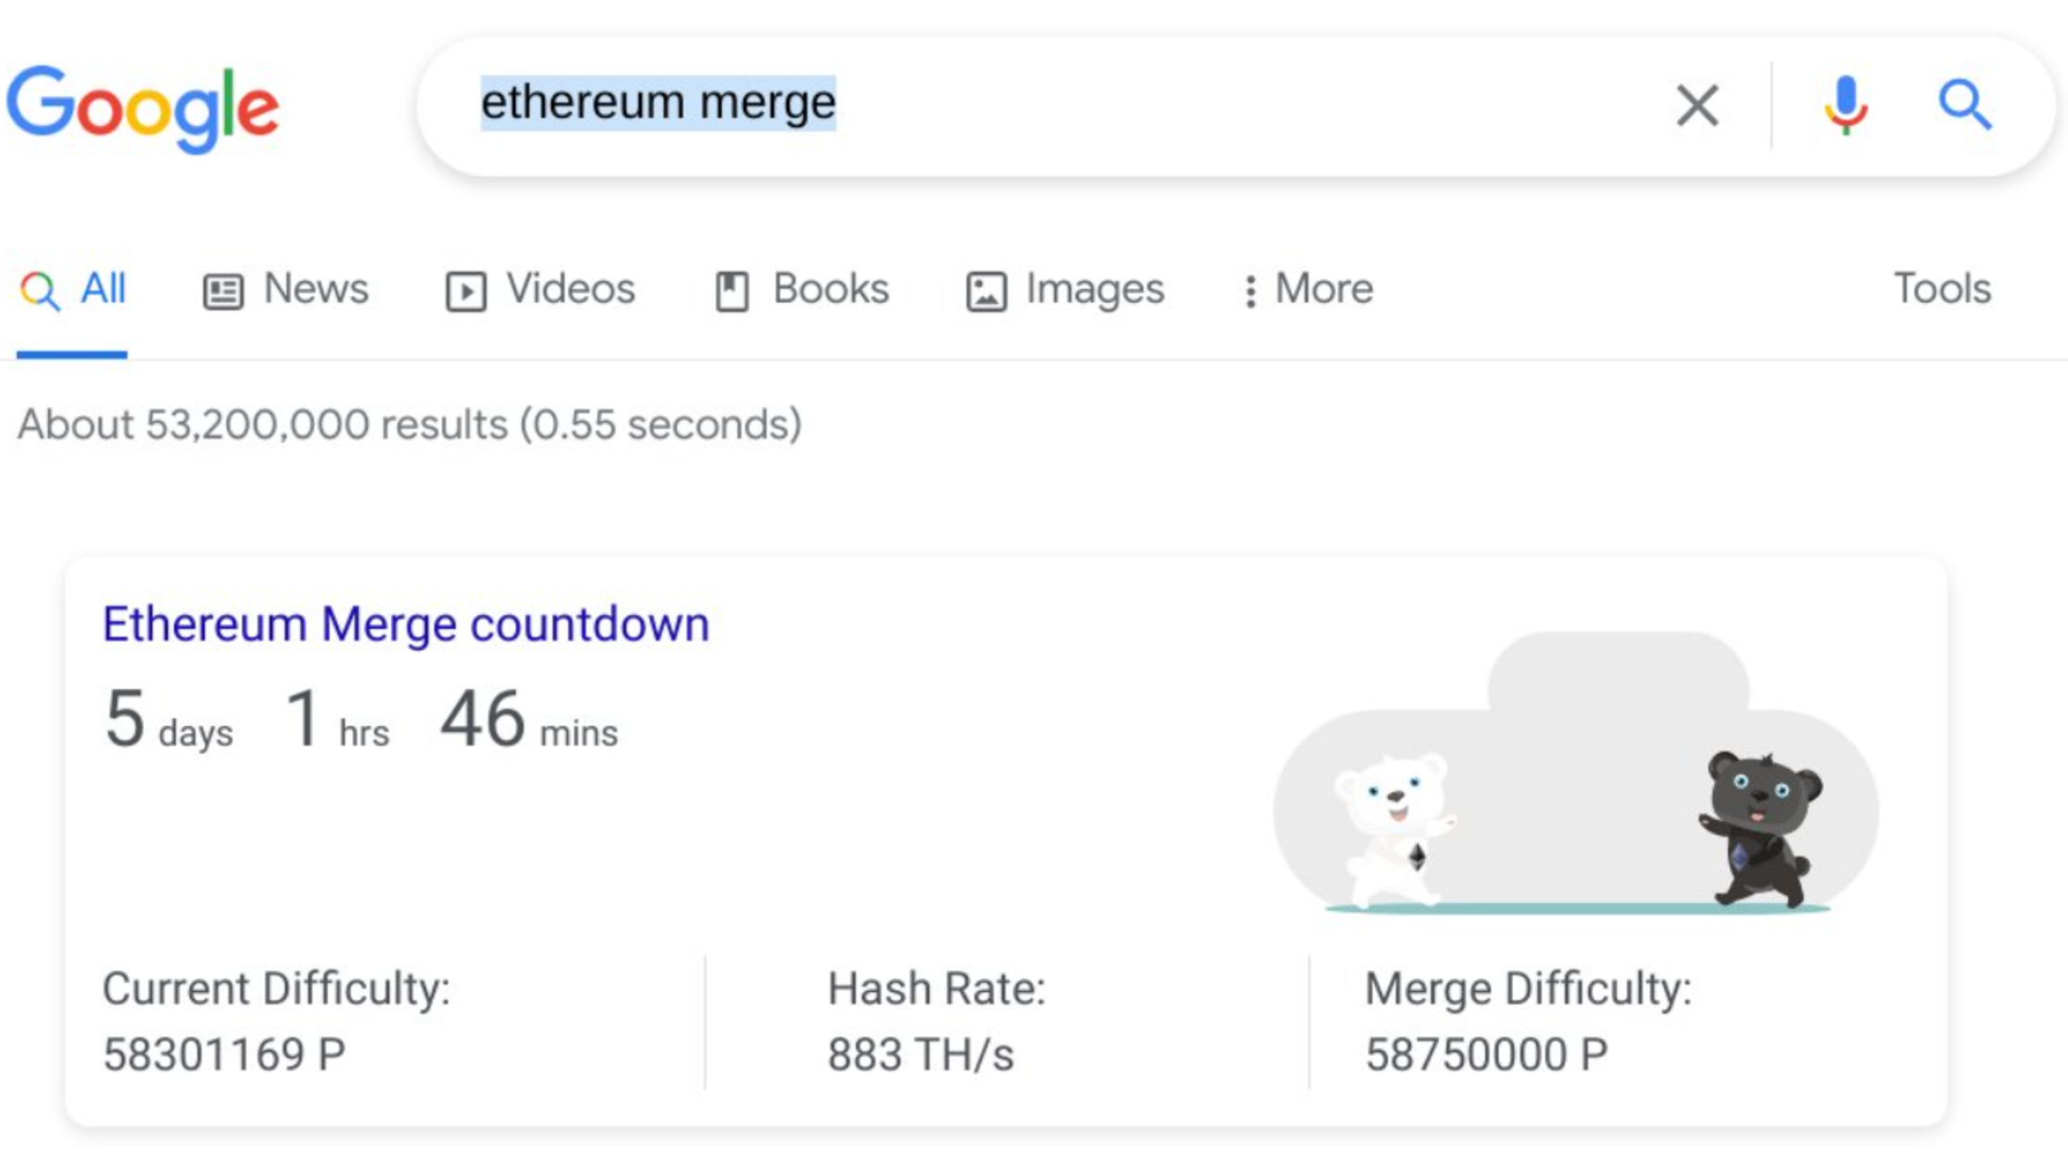This screenshot has width=2068, height=1164.
Task: Clear the search box with X
Action: [x=1697, y=106]
